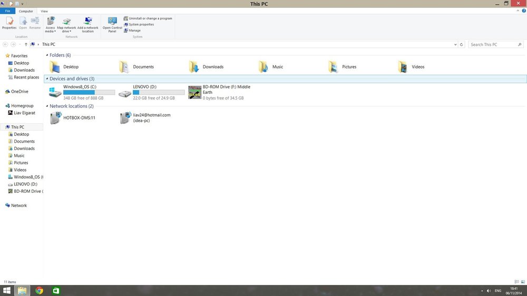527x296 pixels.
Task: Switch to large thumbnails view in status bar
Action: click(523, 282)
